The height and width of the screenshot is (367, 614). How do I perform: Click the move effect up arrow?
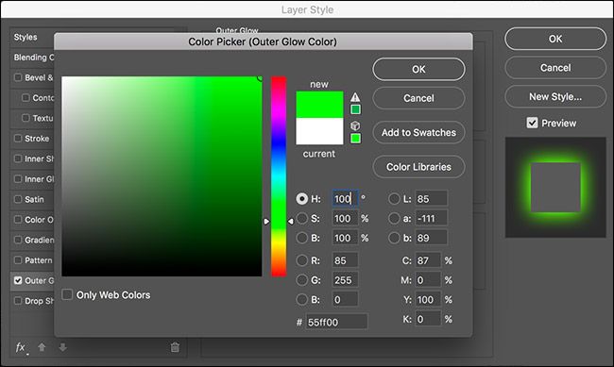click(42, 347)
